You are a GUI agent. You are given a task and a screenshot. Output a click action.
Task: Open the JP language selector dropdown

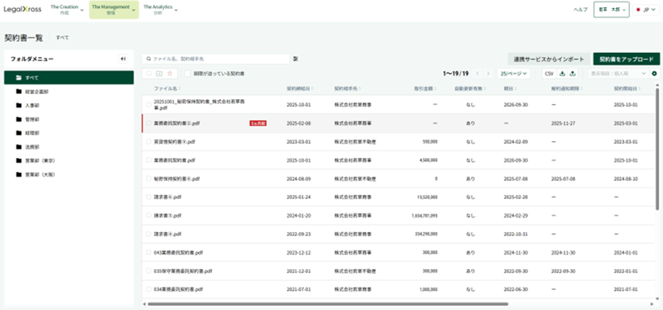[x=645, y=10]
